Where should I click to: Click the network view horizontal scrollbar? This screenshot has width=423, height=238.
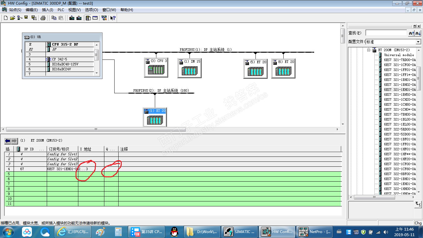pos(171,129)
